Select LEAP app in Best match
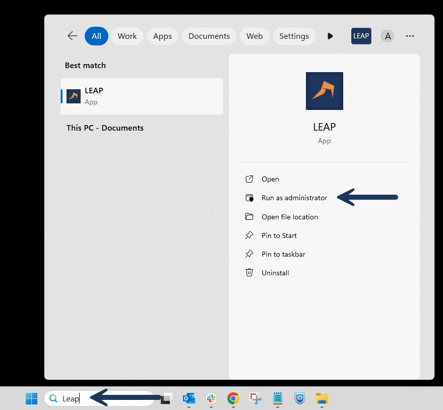The width and height of the screenshot is (443, 410). pos(142,96)
